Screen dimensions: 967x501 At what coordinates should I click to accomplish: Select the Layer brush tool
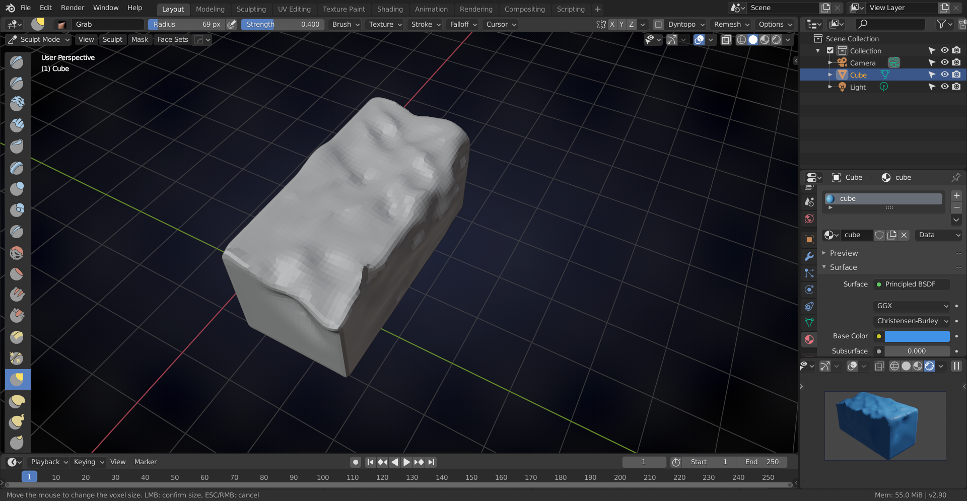pos(17,167)
